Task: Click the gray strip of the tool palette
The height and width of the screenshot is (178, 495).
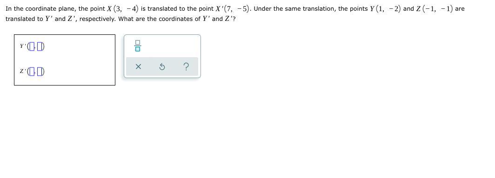Action: (162, 66)
